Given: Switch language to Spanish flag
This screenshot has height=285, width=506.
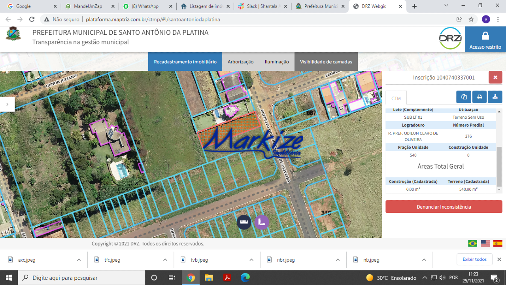Looking at the screenshot, I should pyautogui.click(x=498, y=243).
